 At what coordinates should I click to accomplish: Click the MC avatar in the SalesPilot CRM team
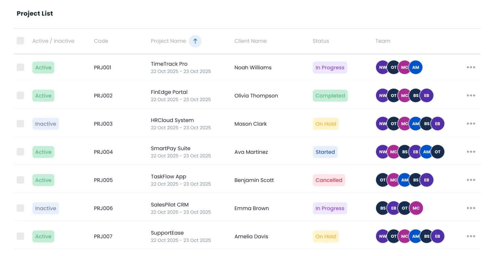click(416, 208)
